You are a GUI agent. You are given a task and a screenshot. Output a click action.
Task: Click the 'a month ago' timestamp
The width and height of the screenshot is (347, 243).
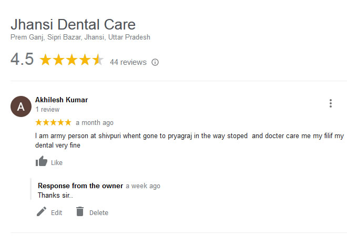[95, 123]
